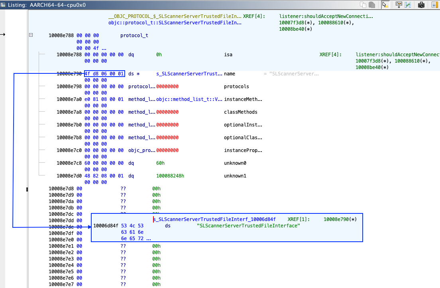Image resolution: width=440 pixels, height=288 pixels.
Task: Click XREF 10008e790(*) in the popup
Action: coord(340,219)
